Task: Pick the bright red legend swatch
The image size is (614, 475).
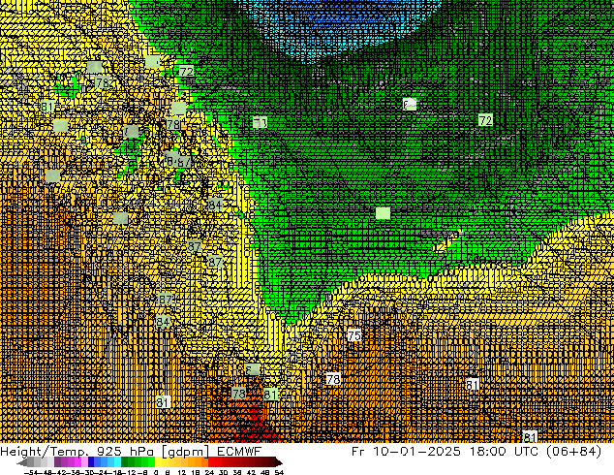Action: coord(212,462)
